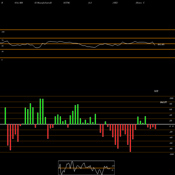Click the 'SI(TM)' header text
The height and width of the screenshot is (175, 175).
[x=66, y=3]
